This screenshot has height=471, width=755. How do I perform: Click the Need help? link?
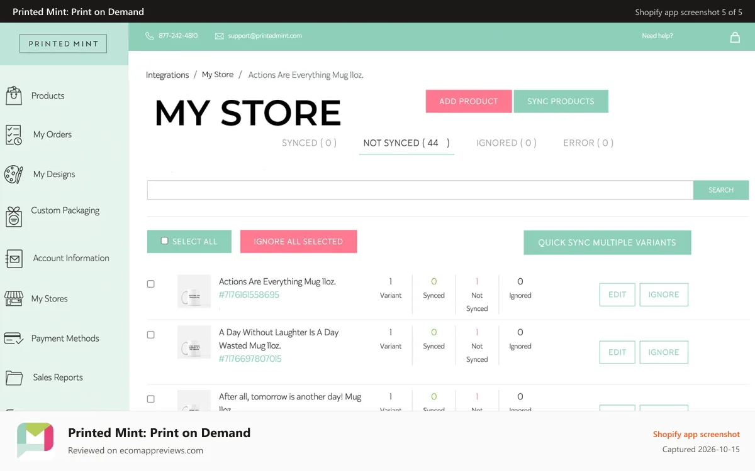pyautogui.click(x=657, y=36)
